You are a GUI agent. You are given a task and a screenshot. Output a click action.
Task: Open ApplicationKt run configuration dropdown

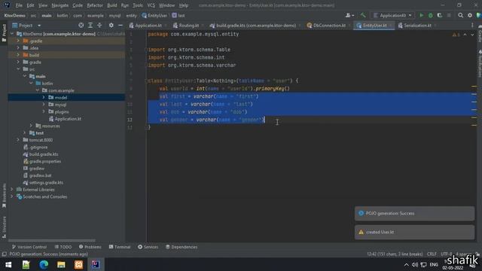pyautogui.click(x=392, y=15)
